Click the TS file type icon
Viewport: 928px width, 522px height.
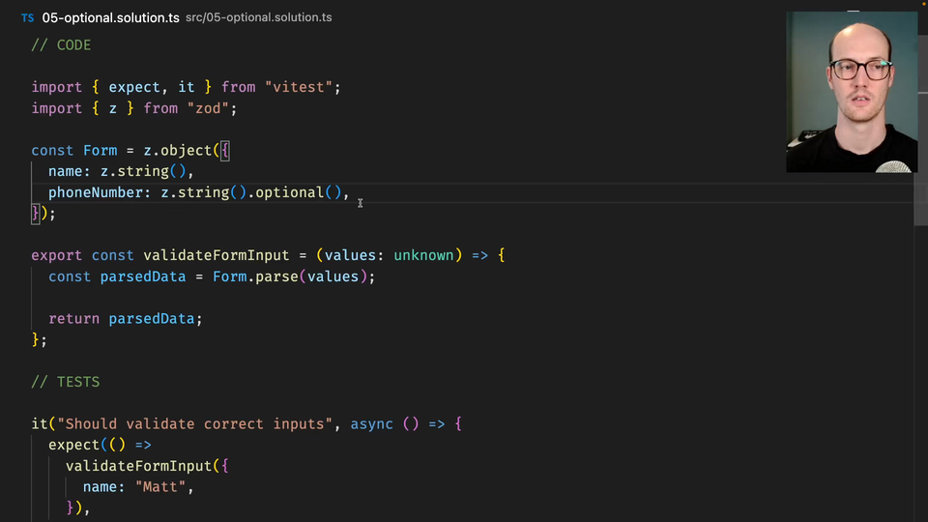[27, 18]
